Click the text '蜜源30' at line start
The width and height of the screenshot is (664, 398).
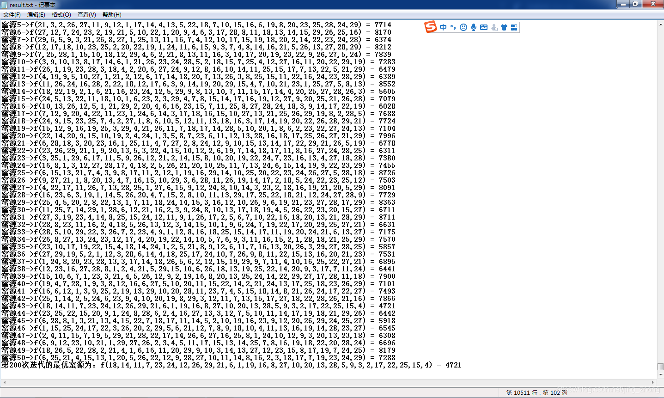point(14,210)
